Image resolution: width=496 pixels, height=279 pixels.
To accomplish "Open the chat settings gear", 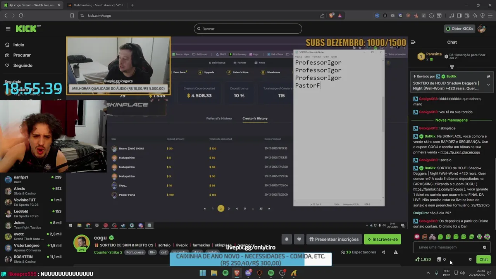I will pos(470,260).
